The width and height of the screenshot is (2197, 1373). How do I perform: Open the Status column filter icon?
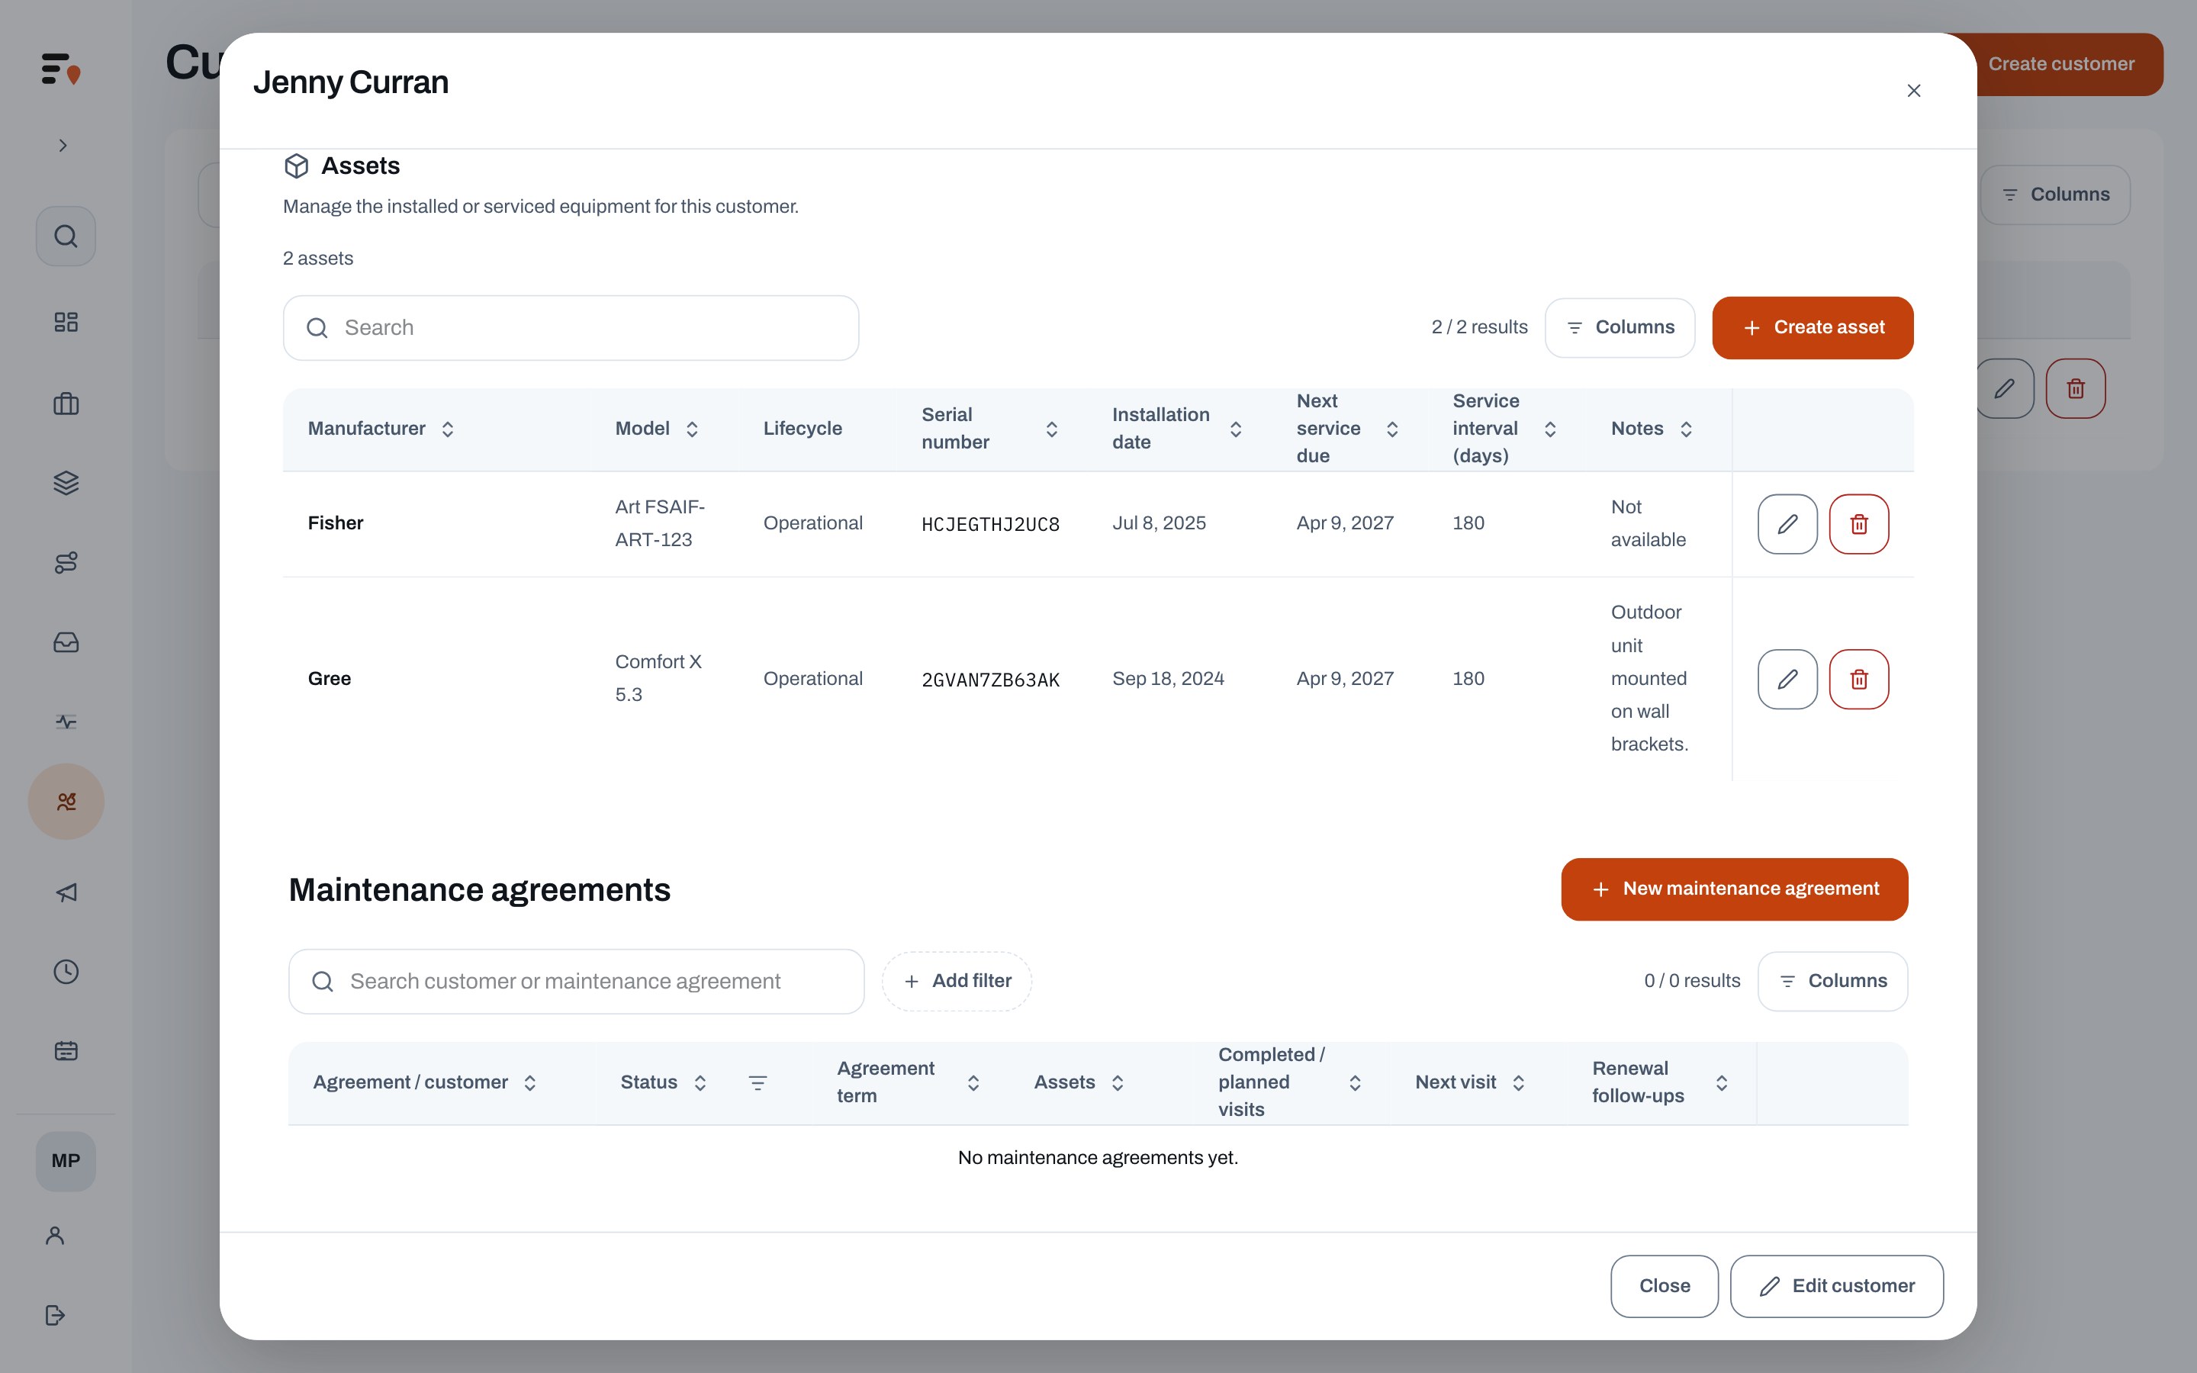click(758, 1082)
